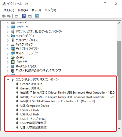
Task: Expand the マウスとそのほかのポインティング デバイス node
Action: (x=8, y=71)
